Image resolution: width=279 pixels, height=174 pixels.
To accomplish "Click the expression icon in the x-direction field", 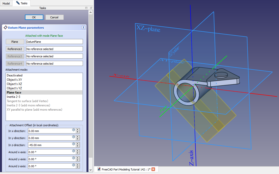I will click(73, 130).
